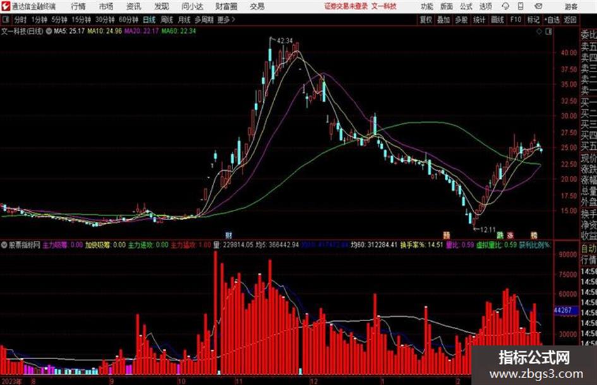597x385 pixels.
Task: Open the 问小达 menu
Action: point(192,6)
